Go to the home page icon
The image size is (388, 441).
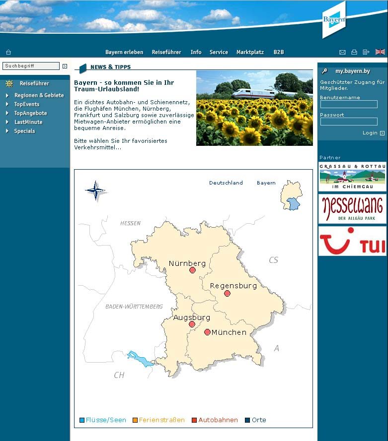click(8, 52)
